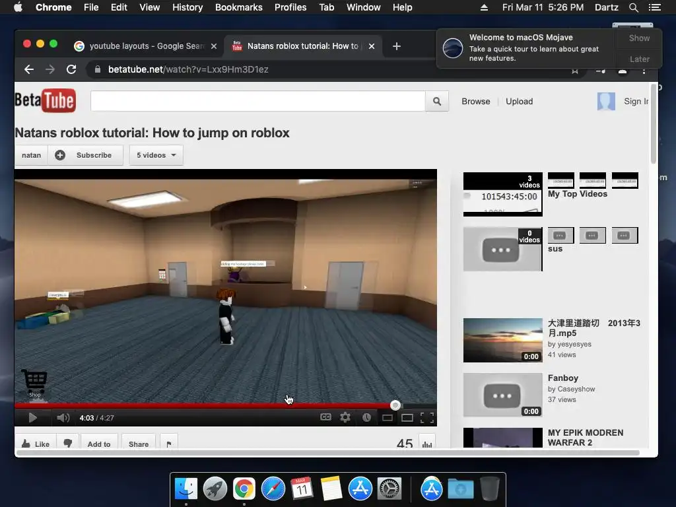Screen dimensions: 676x507
Task: Open the sunset video by yesyesyes
Action: tap(502, 340)
